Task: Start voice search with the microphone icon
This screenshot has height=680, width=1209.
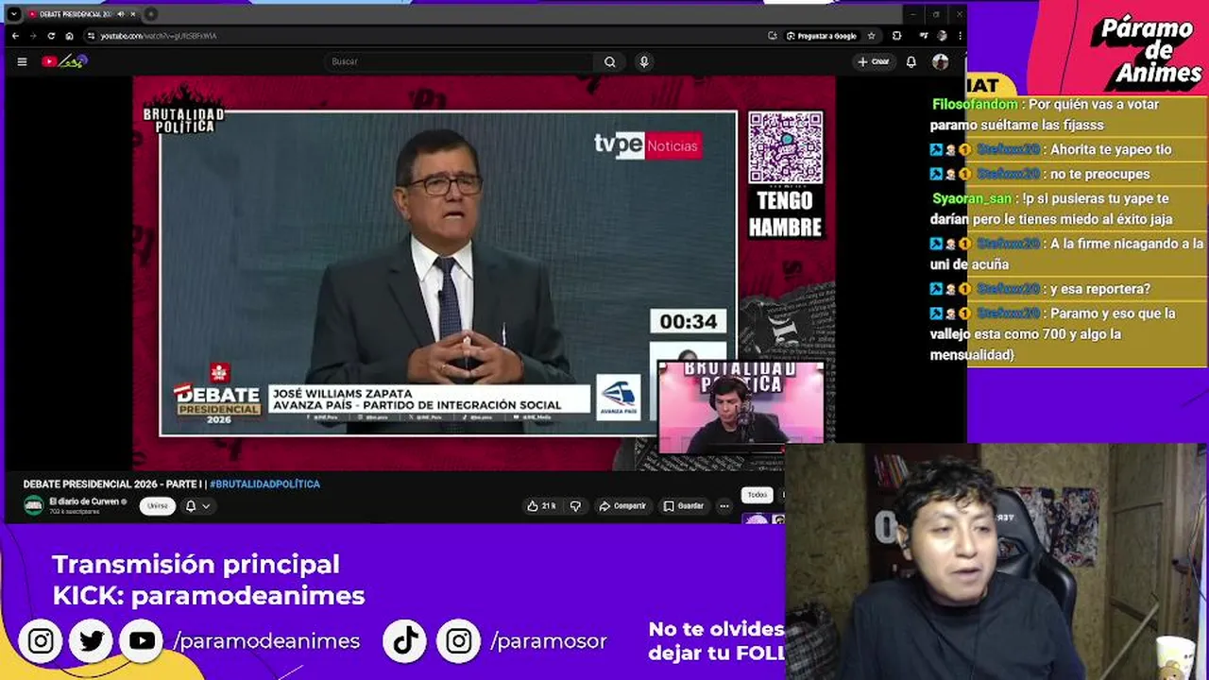Action: (x=644, y=61)
